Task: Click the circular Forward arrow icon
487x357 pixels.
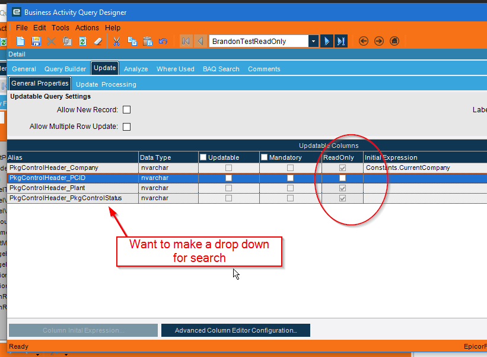Action: point(379,41)
